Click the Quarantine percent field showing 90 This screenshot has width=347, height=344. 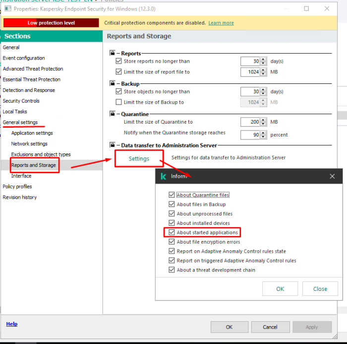coord(250,135)
